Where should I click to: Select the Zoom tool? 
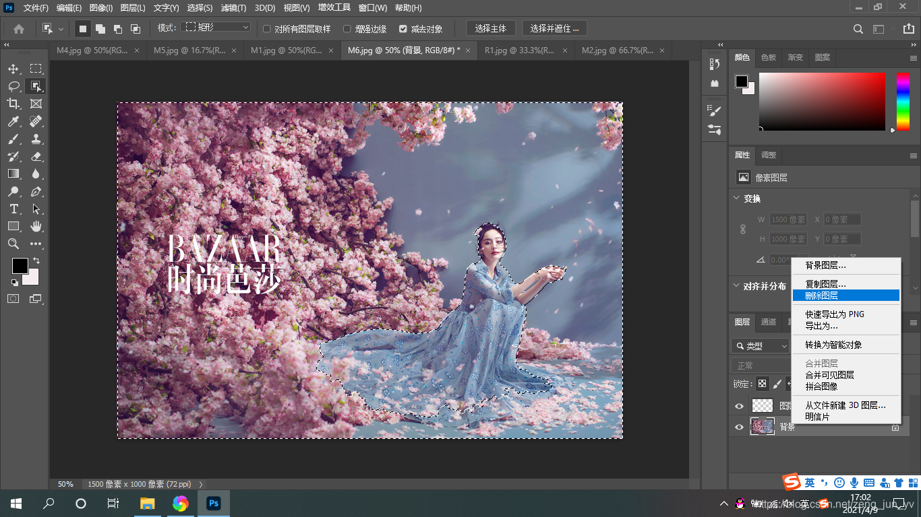13,244
